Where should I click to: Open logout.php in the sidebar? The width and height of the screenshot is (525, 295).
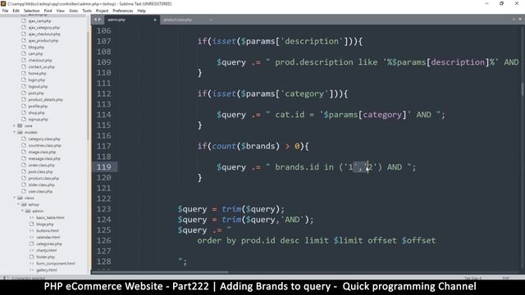pos(38,87)
